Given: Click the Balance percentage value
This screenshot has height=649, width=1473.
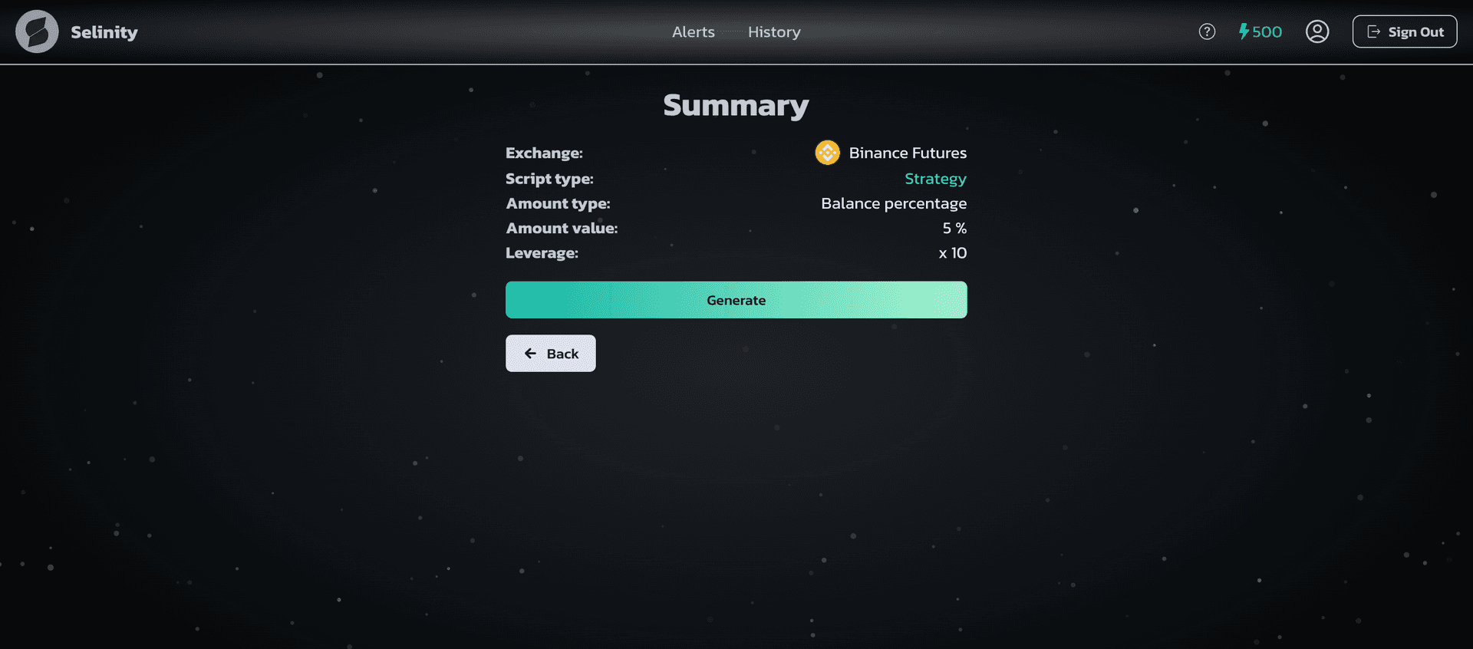Looking at the screenshot, I should pos(894,203).
